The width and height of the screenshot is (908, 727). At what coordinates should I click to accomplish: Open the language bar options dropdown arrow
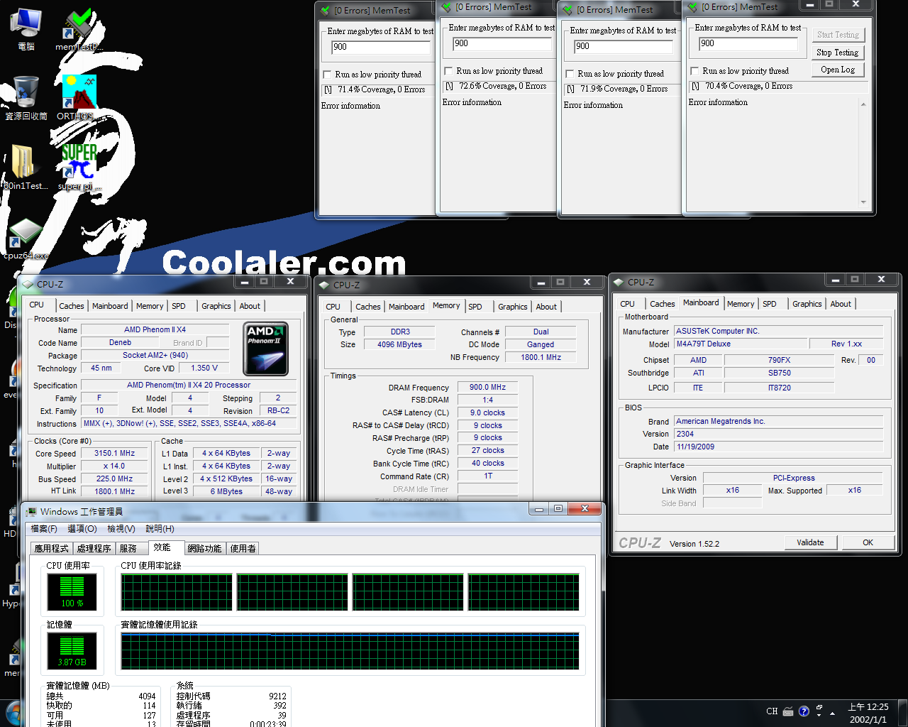point(819,716)
